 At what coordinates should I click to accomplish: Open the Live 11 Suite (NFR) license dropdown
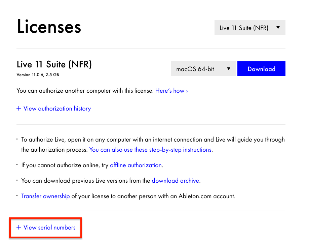click(249, 28)
